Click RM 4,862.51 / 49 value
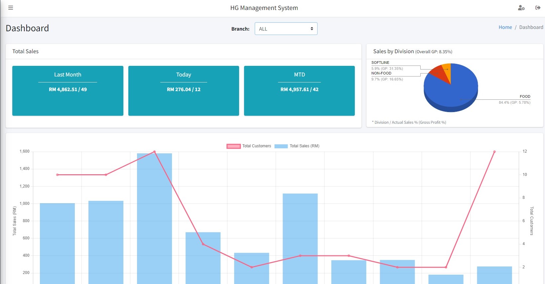 pos(68,89)
